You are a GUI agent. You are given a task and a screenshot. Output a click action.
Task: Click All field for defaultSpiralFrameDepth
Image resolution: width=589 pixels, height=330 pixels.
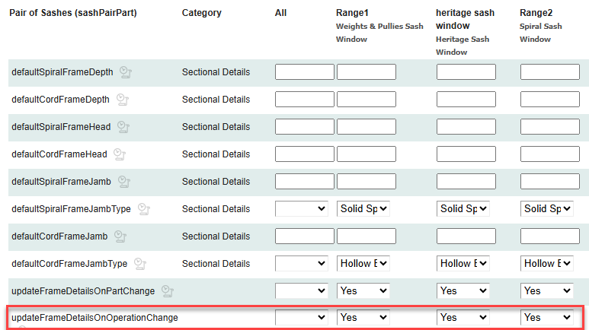tap(304, 72)
